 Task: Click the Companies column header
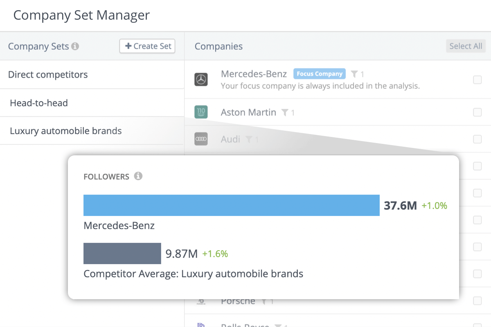(218, 47)
